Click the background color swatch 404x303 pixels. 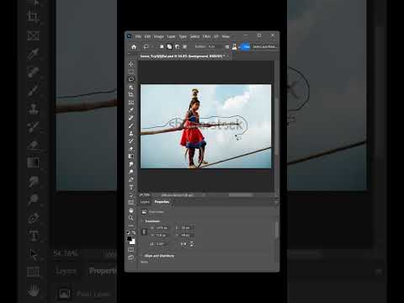132,242
